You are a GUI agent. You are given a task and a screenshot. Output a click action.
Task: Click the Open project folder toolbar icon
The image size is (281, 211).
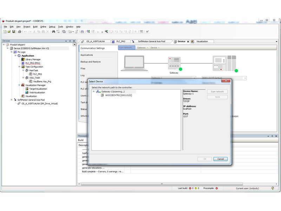[x=9, y=32]
